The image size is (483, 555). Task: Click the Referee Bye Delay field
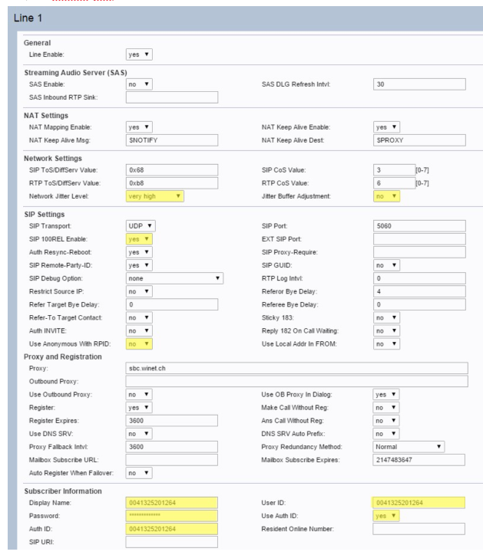(419, 304)
